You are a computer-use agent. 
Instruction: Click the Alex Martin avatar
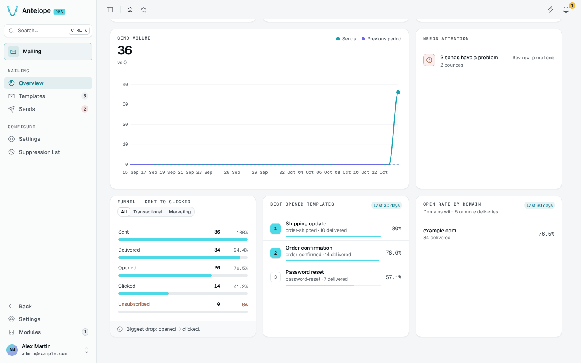tap(12, 350)
